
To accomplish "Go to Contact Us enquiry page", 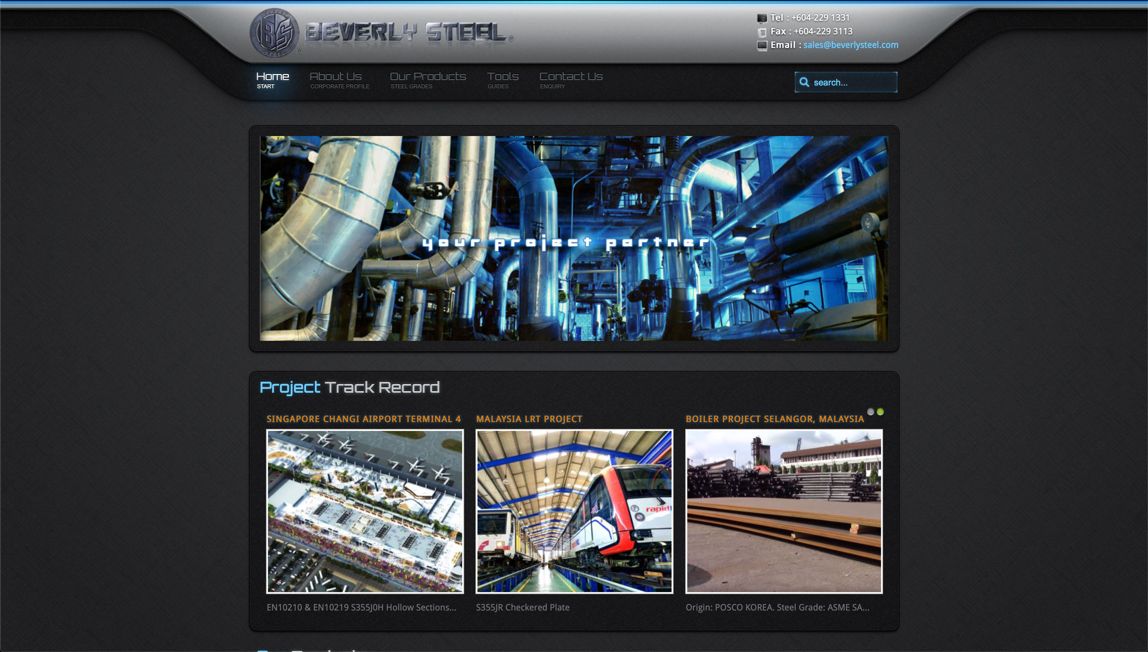I will tap(570, 80).
